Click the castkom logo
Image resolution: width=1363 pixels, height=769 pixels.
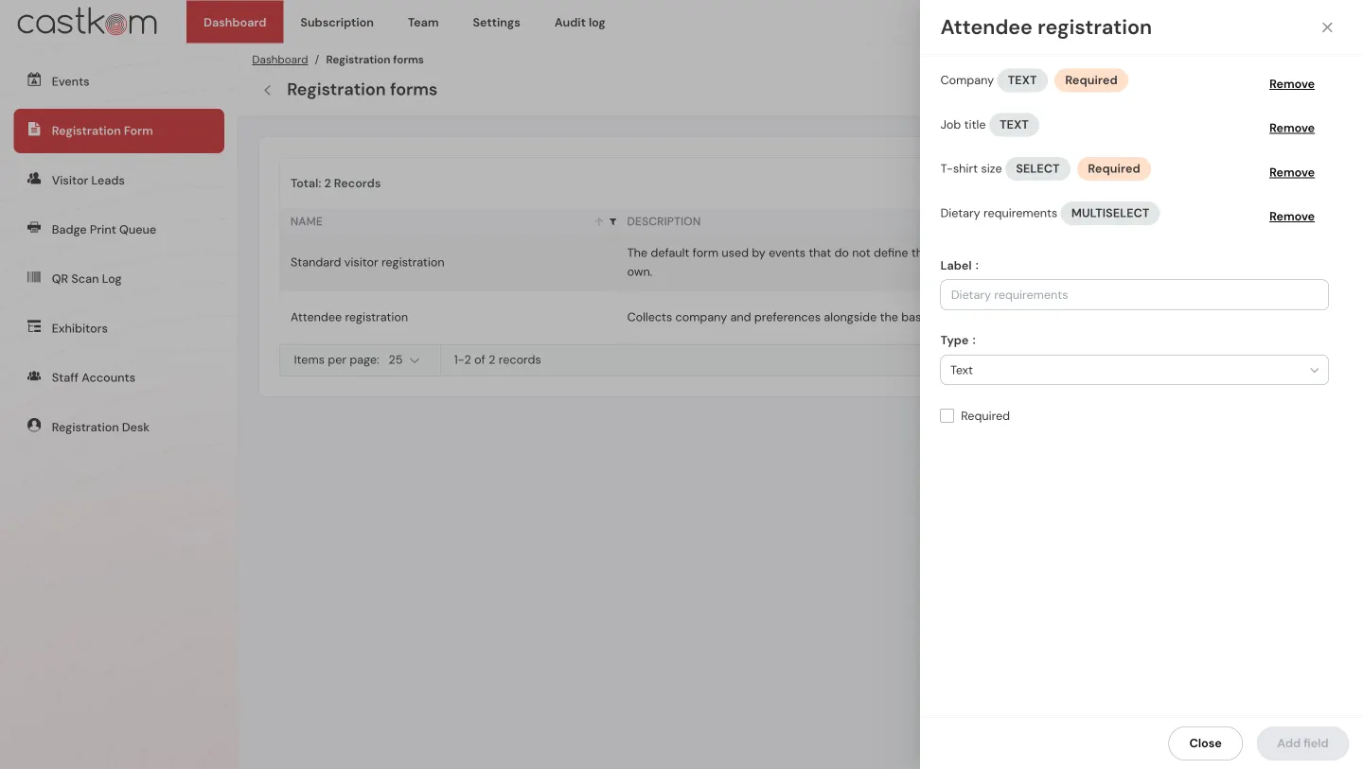pyautogui.click(x=87, y=22)
